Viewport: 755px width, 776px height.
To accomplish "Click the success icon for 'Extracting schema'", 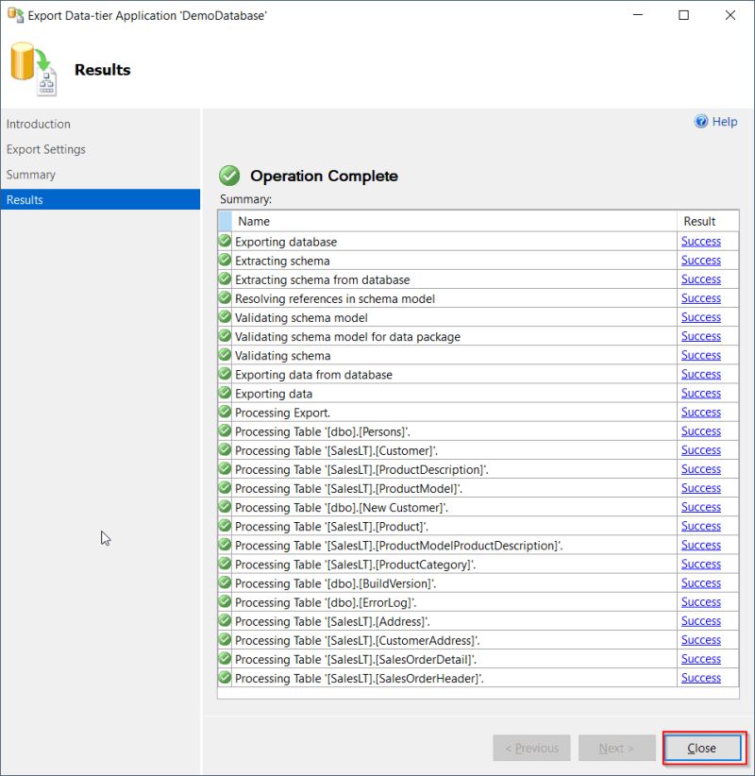I will (x=224, y=261).
